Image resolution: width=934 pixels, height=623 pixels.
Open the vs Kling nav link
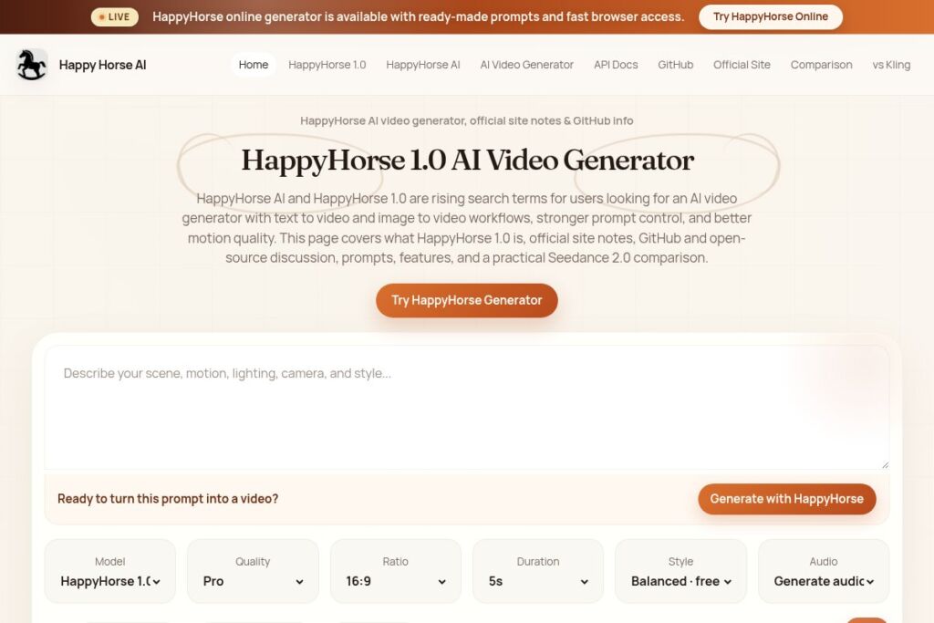coord(891,65)
